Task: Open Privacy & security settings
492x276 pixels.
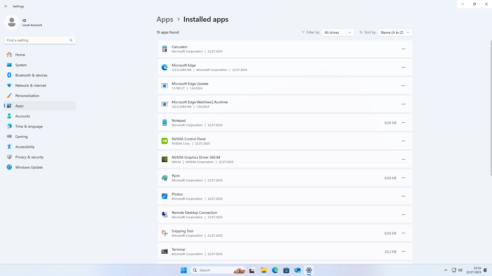Action: pyautogui.click(x=40, y=157)
